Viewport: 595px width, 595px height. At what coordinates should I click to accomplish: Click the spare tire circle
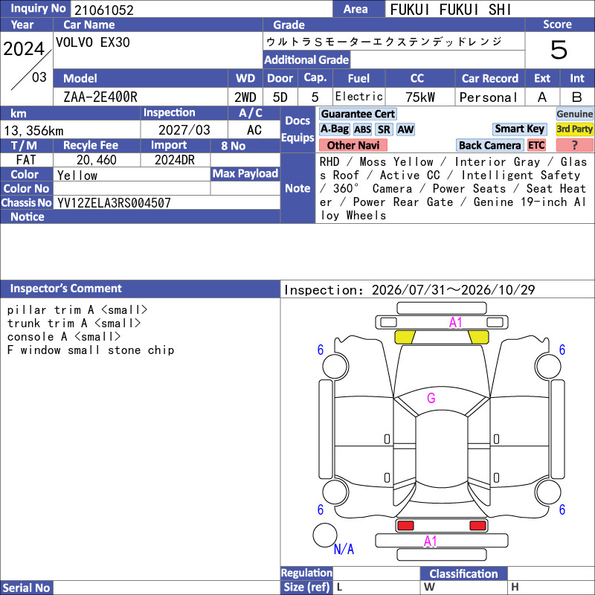click(x=325, y=535)
